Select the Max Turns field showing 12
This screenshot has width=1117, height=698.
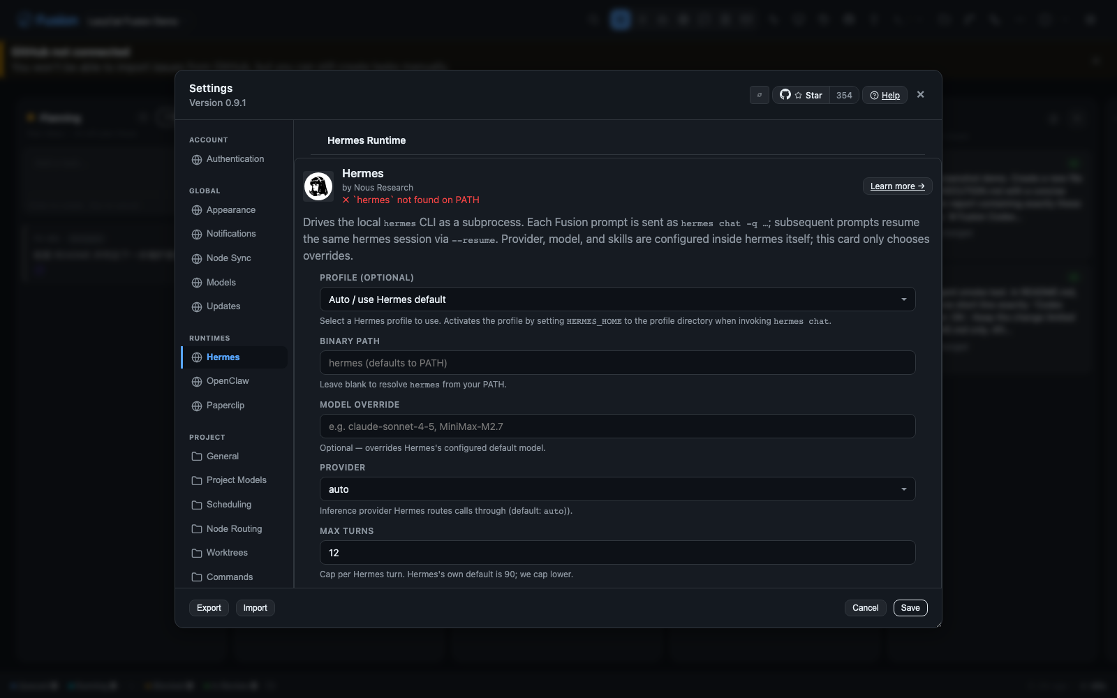click(x=617, y=553)
